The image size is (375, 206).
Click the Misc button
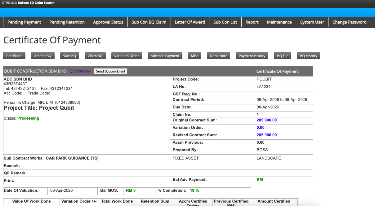(x=194, y=56)
